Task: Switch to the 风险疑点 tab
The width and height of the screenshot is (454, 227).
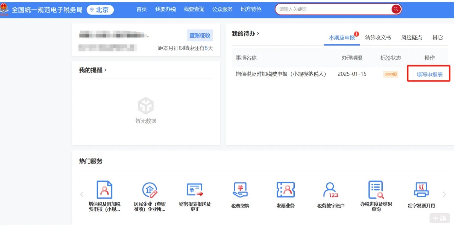Action: coord(411,38)
